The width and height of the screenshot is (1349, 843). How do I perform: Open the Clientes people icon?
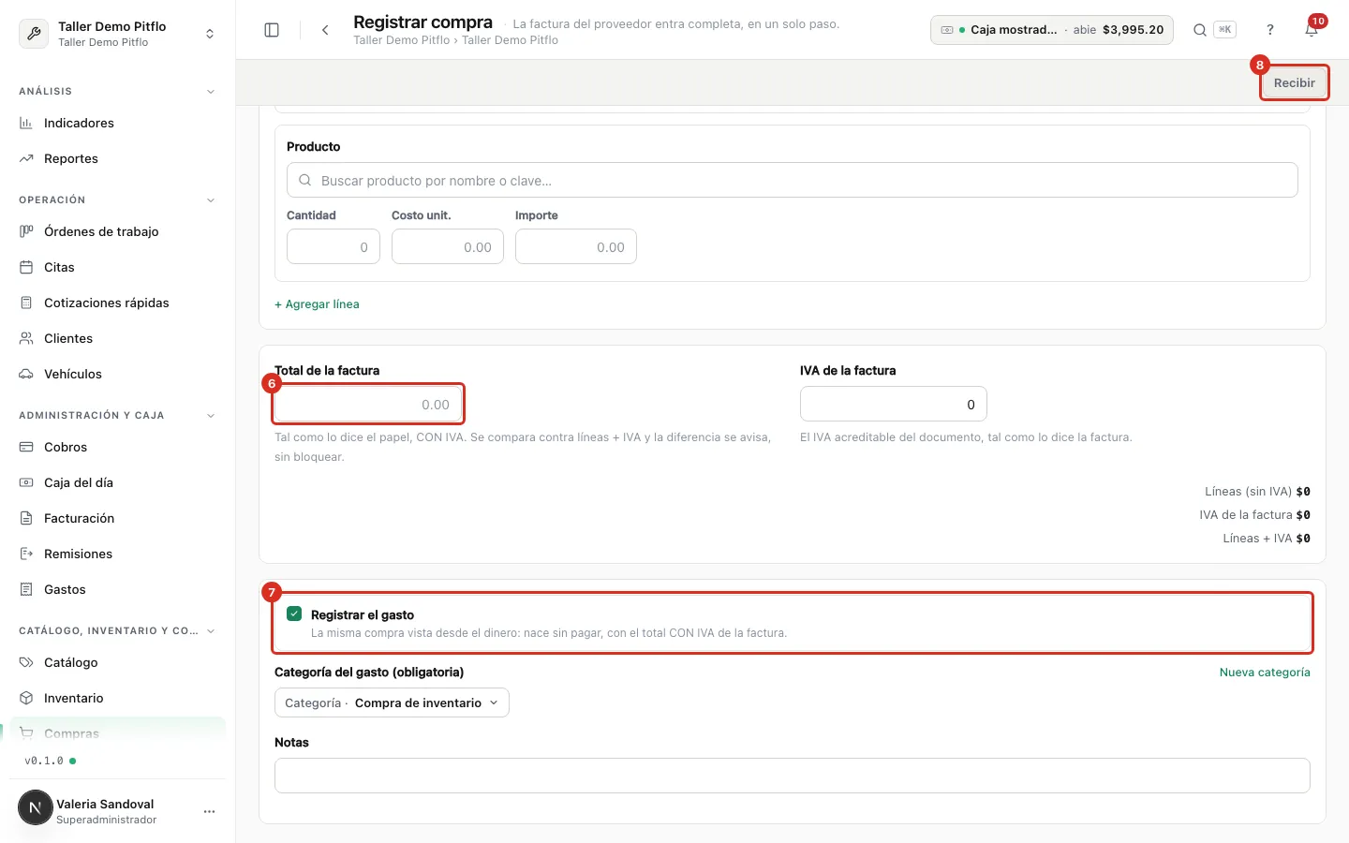pyautogui.click(x=26, y=338)
